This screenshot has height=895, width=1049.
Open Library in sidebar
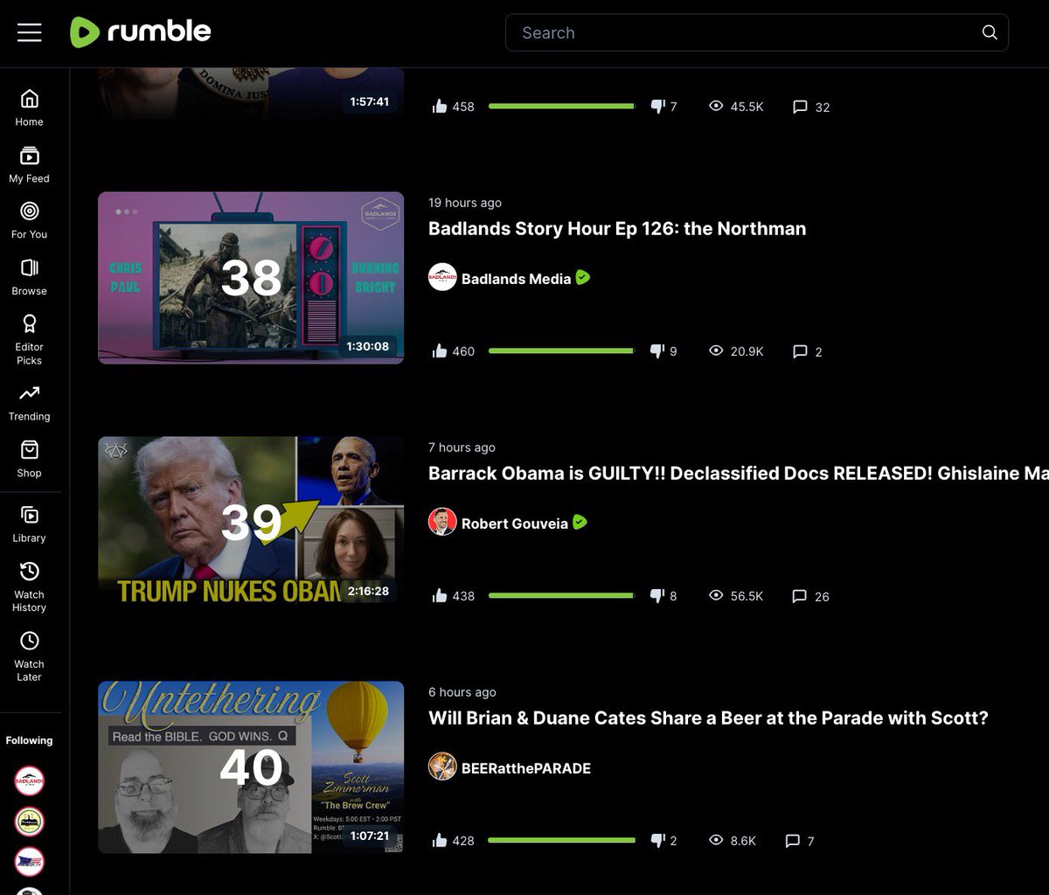(x=29, y=524)
